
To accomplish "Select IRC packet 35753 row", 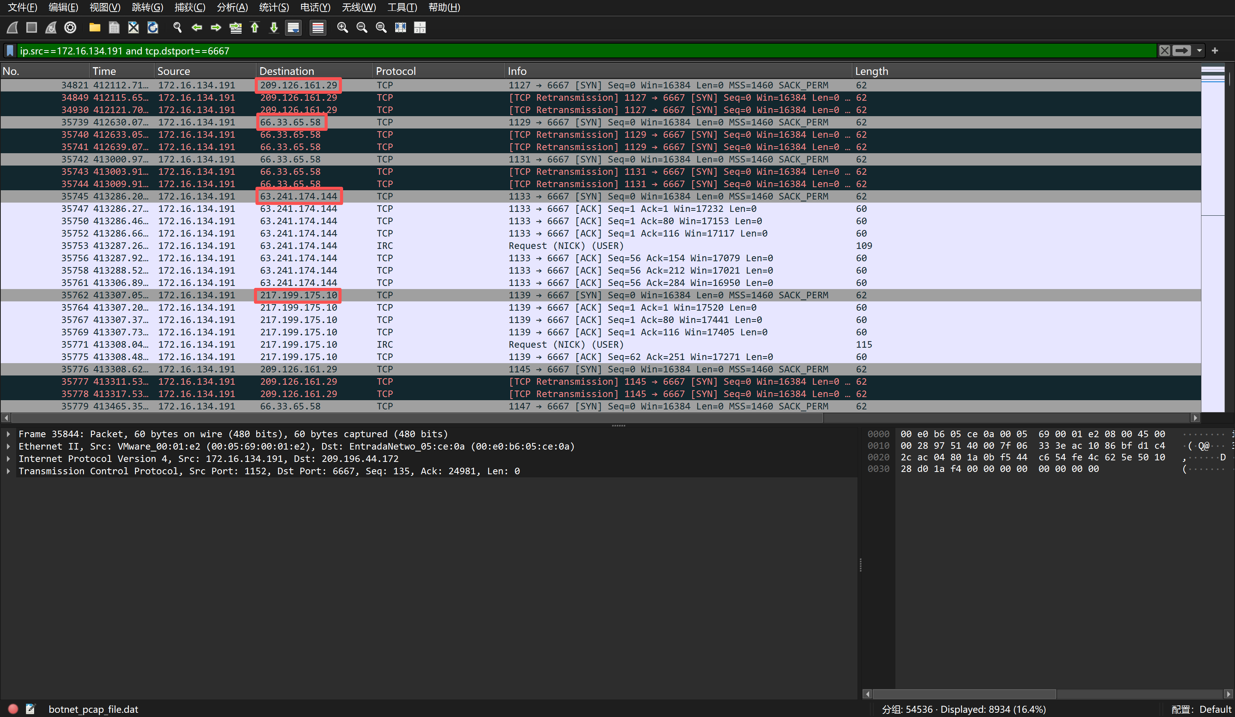I will point(441,245).
